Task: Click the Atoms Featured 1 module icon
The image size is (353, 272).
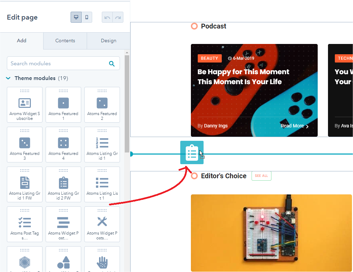Action: (63, 103)
